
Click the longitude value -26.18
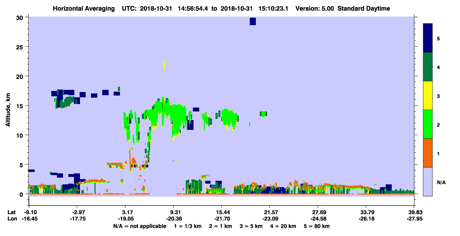click(366, 219)
